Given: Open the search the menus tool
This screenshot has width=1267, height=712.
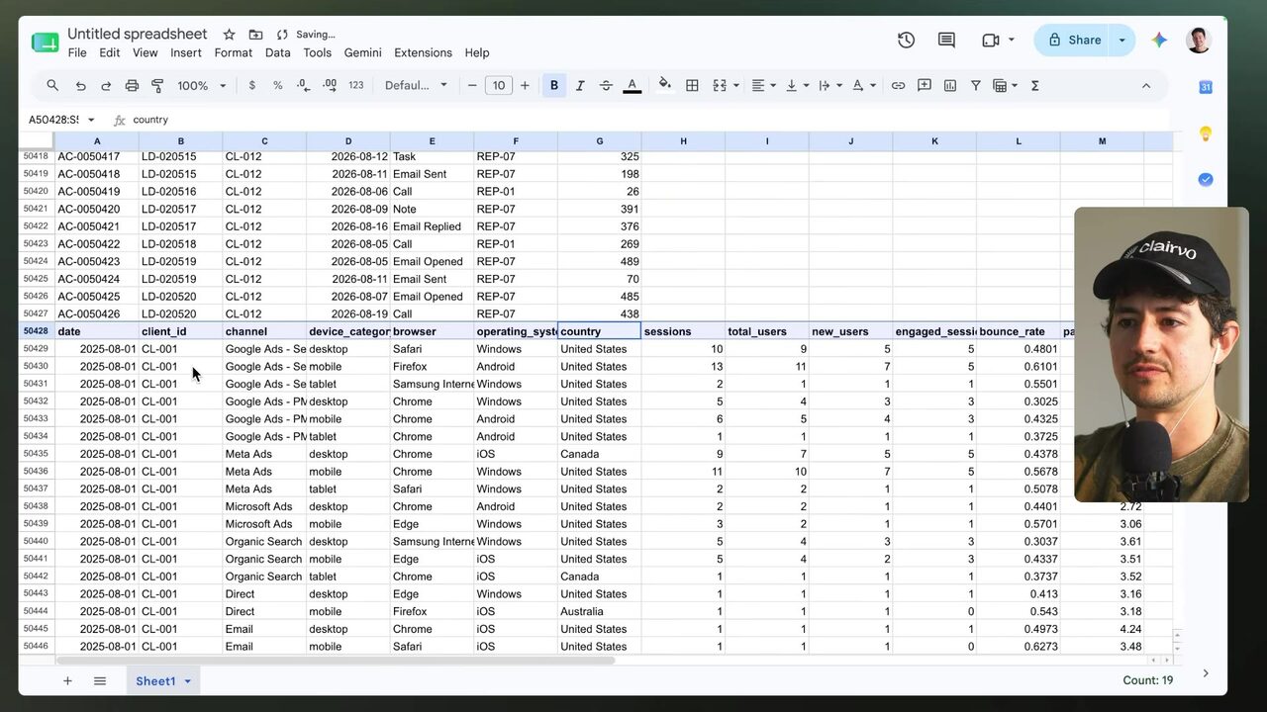Looking at the screenshot, I should tap(52, 86).
